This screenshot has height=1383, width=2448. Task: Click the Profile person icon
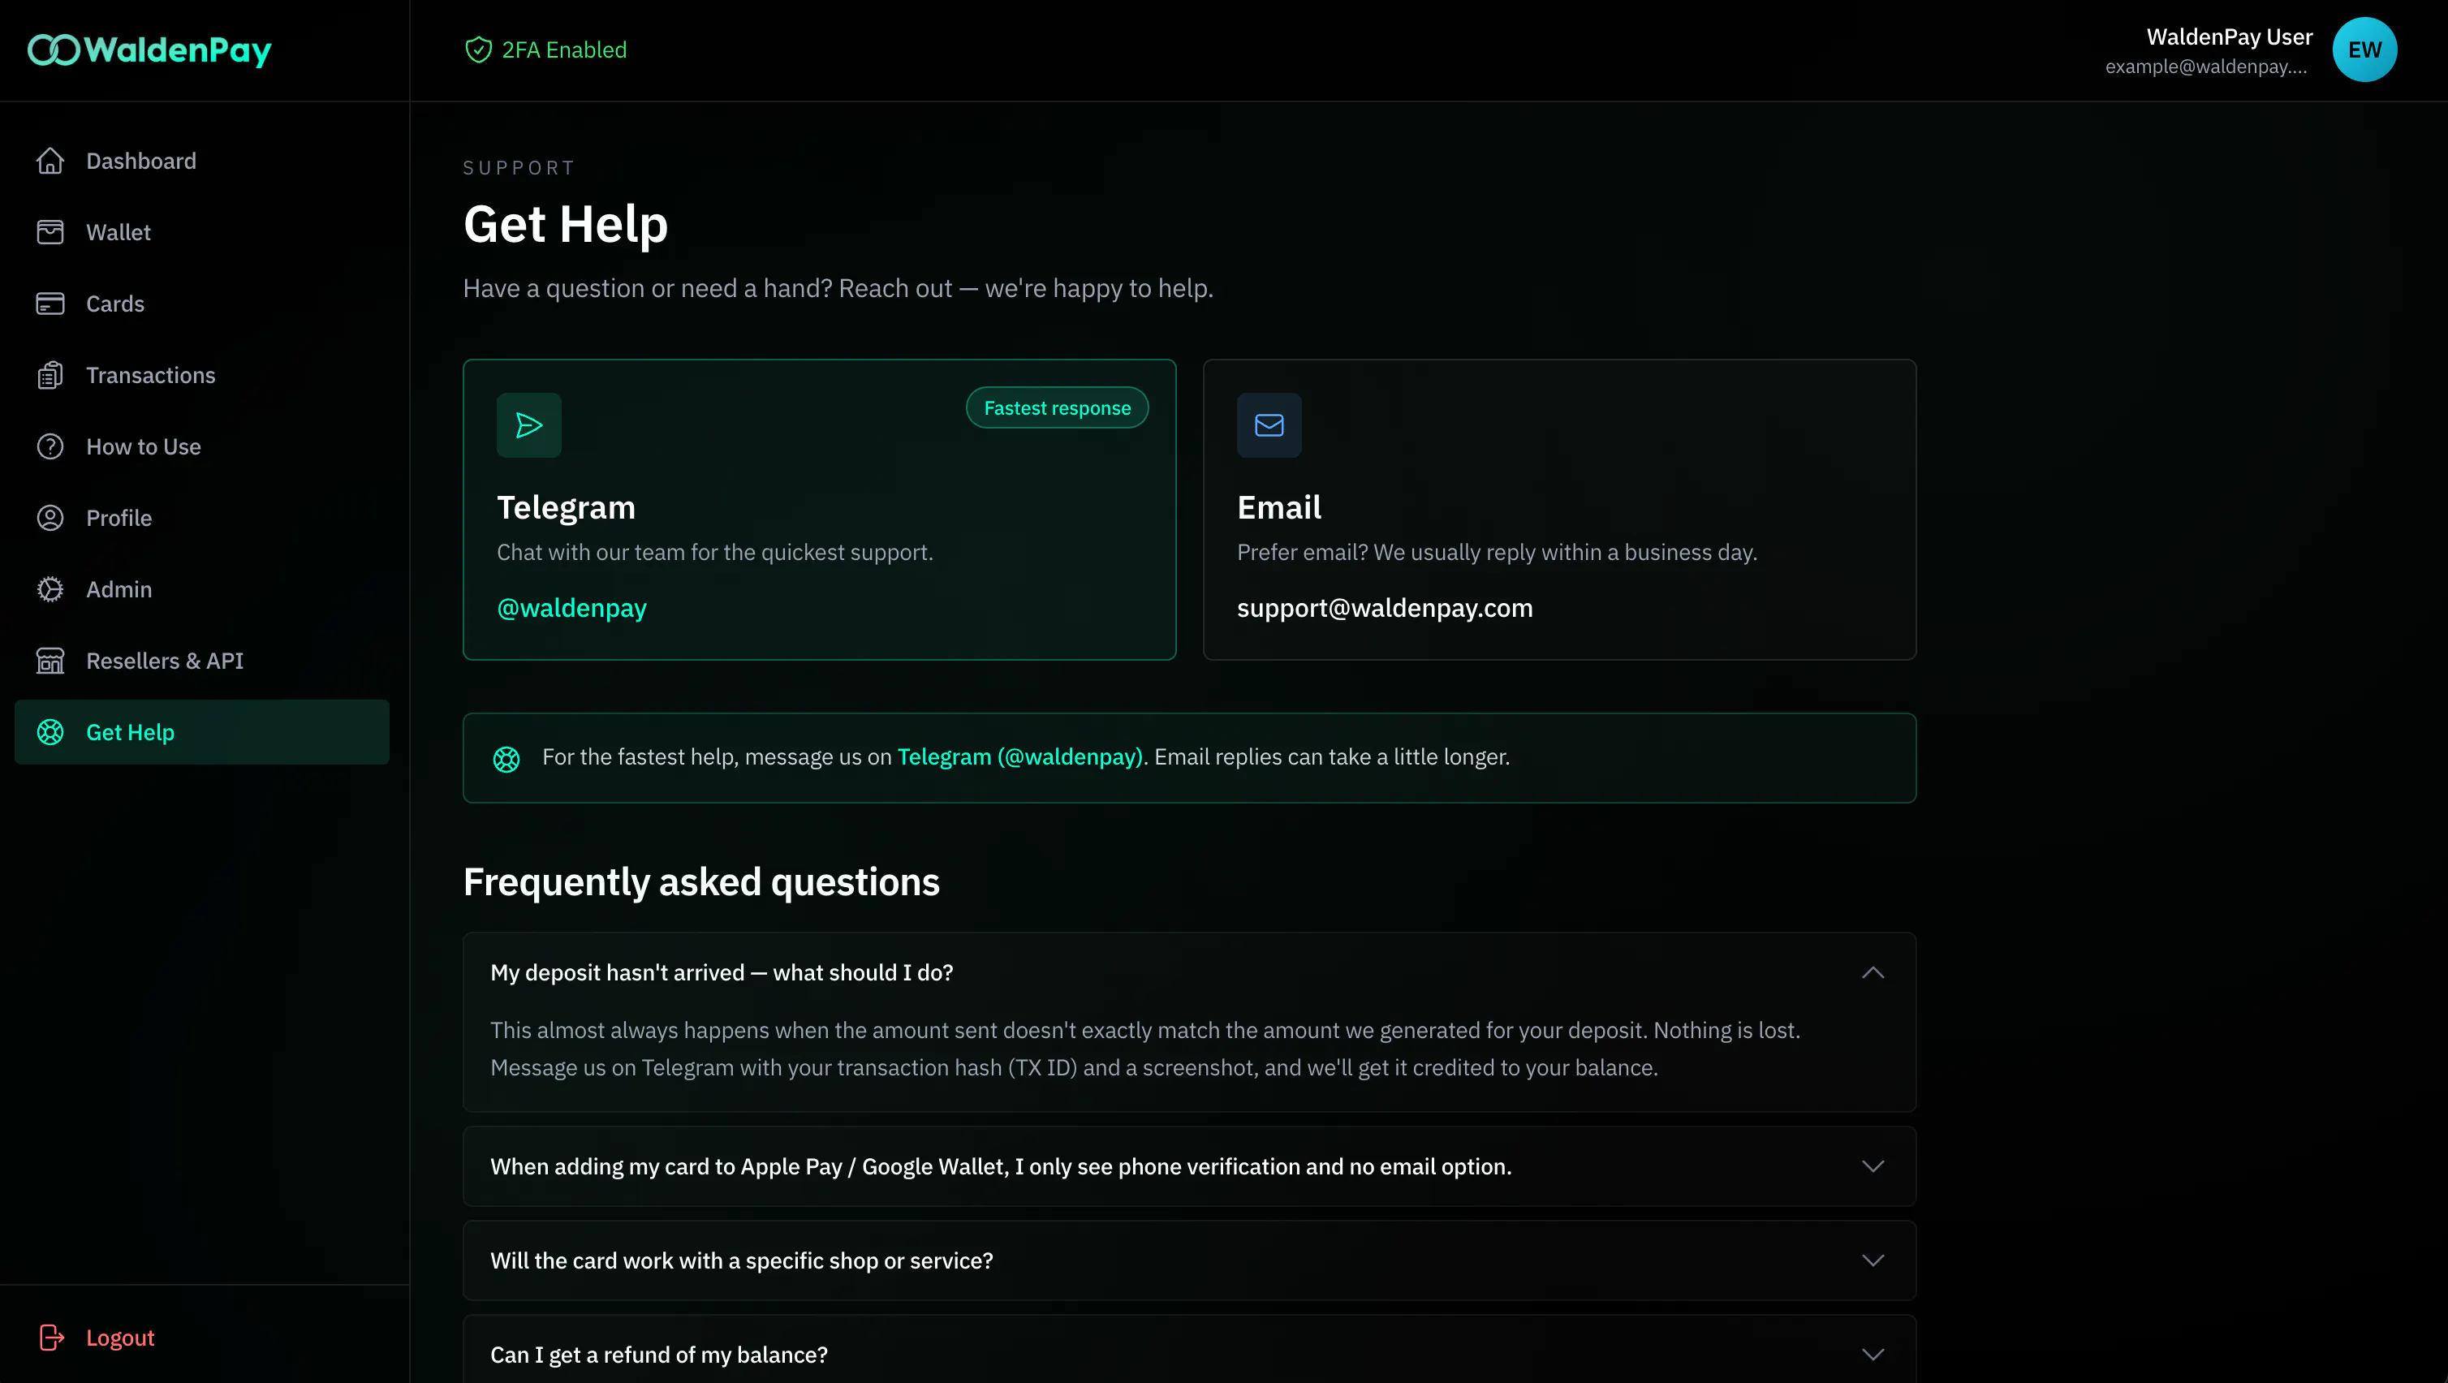[50, 518]
